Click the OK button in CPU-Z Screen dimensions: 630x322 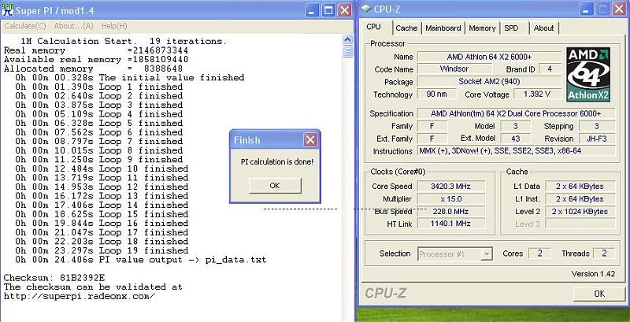[599, 294]
